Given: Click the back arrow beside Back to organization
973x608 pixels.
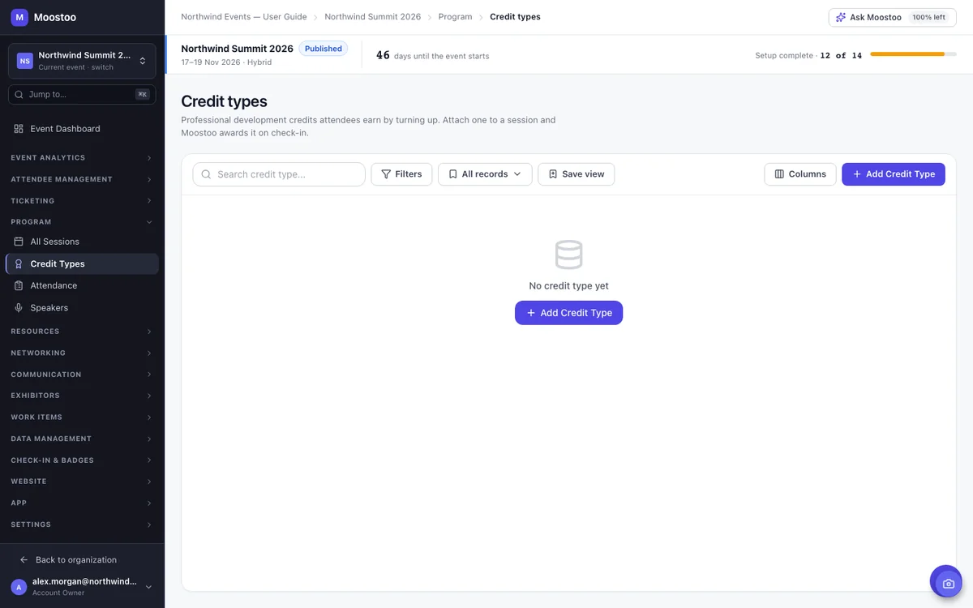Looking at the screenshot, I should tap(24, 560).
